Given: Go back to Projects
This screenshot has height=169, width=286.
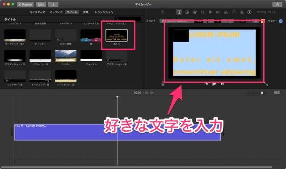Looking at the screenshot, I should 25,4.
